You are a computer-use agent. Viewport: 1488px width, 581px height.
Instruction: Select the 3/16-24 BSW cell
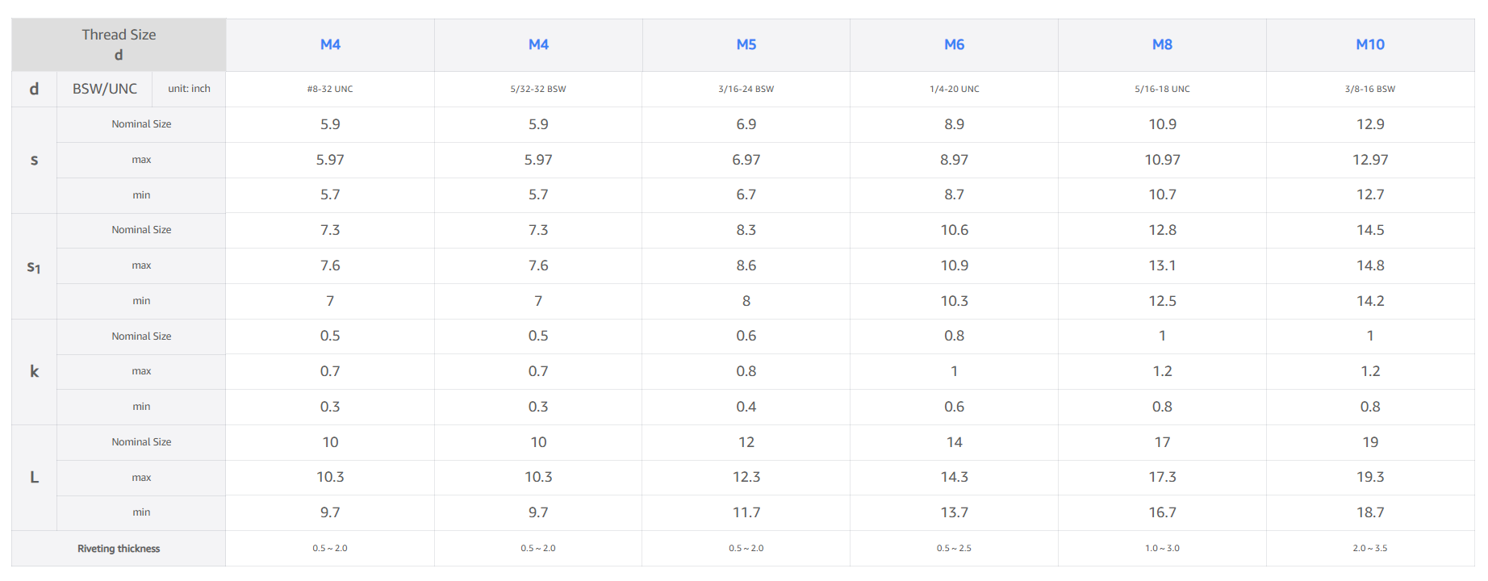tap(746, 89)
